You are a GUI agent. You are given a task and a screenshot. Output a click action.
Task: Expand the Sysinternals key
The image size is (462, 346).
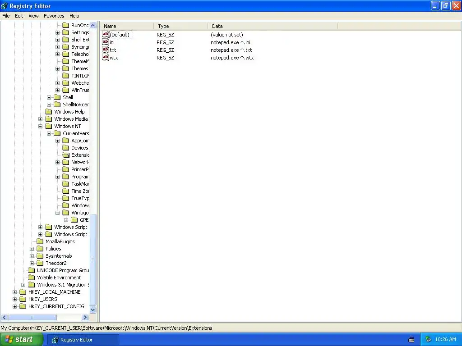pyautogui.click(x=32, y=256)
